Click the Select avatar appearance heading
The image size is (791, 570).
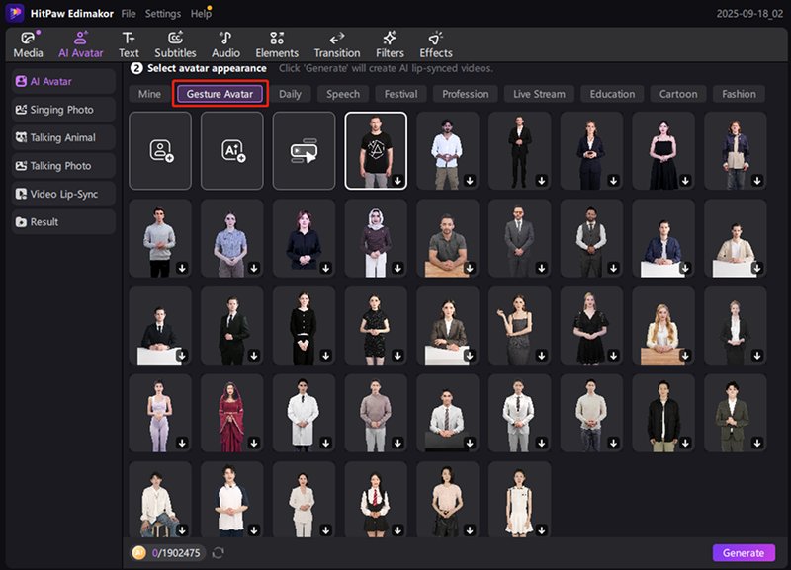207,68
